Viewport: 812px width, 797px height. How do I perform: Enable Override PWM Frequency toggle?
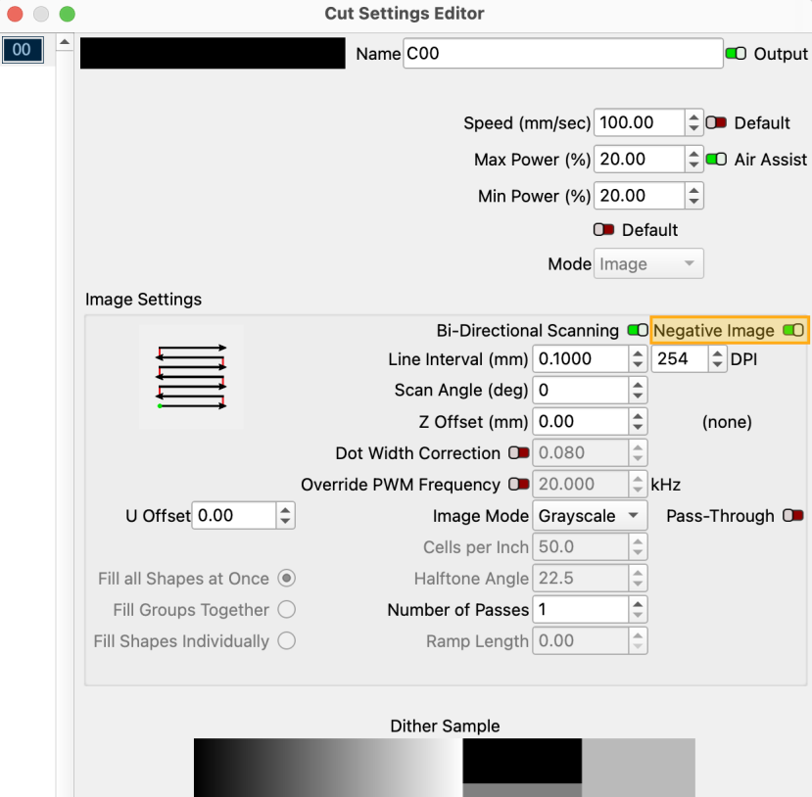[x=518, y=485]
